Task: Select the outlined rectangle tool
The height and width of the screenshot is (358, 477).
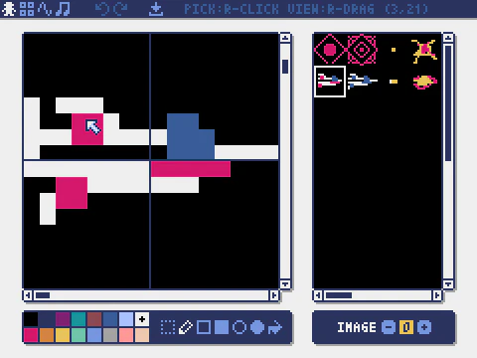Action: (x=204, y=327)
